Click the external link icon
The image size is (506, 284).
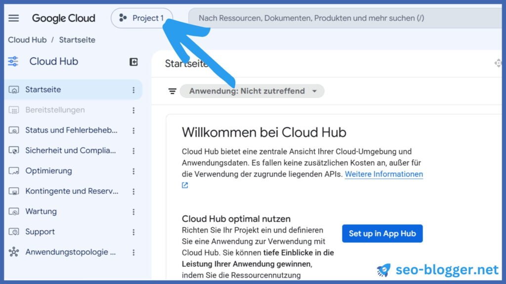click(185, 185)
